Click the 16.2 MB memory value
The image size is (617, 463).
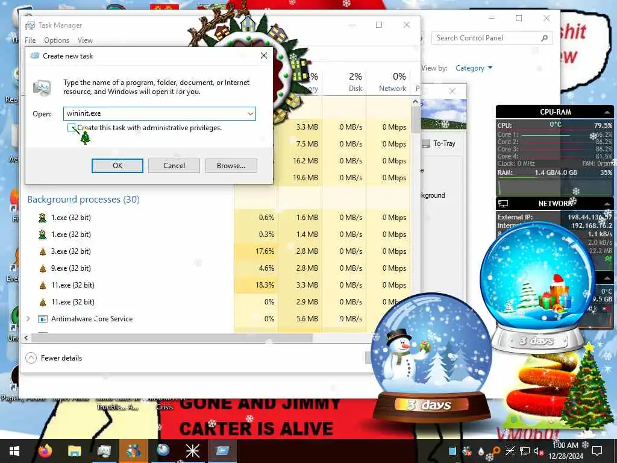coord(305,161)
